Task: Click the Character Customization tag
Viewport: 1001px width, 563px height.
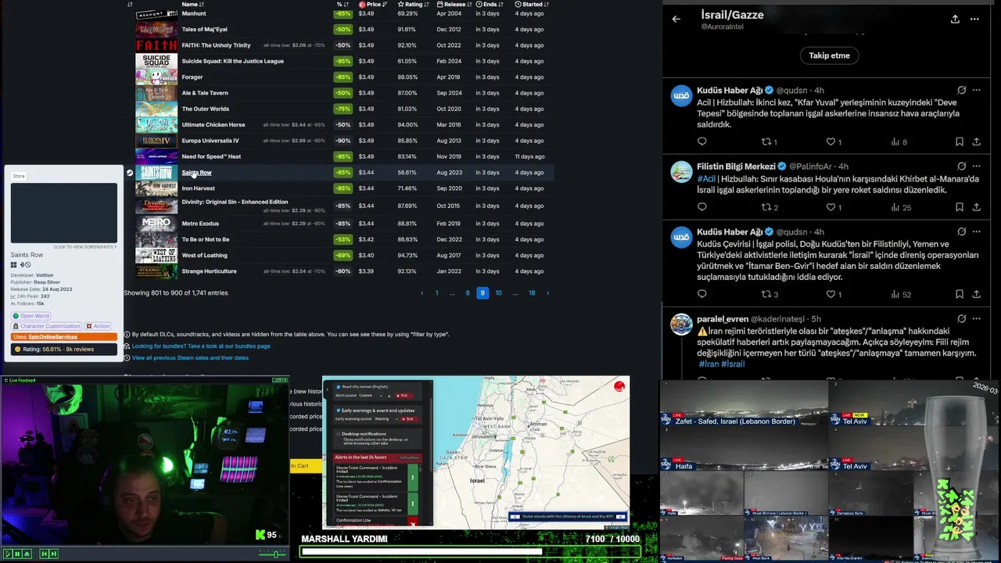Action: click(46, 326)
